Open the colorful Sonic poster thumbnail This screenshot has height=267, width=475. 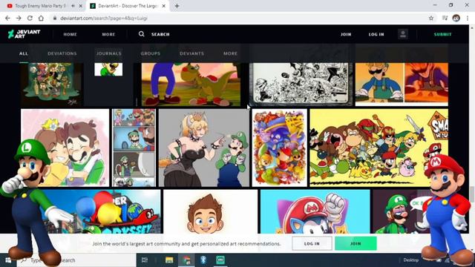(279, 148)
